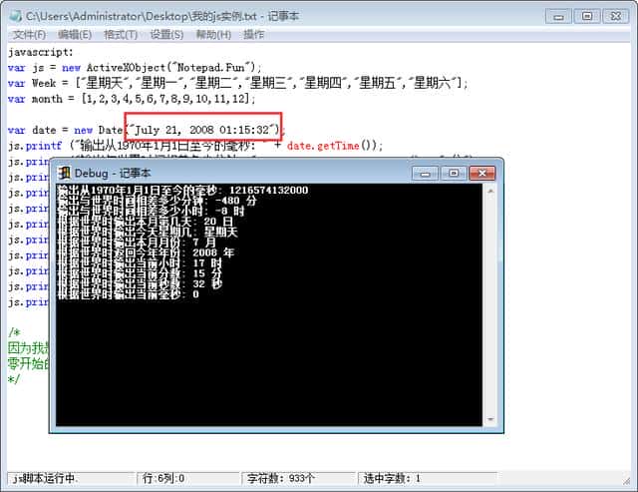Click the Debug scrollbar up arrow
Viewport: 638px width, 492px height.
pos(490,191)
